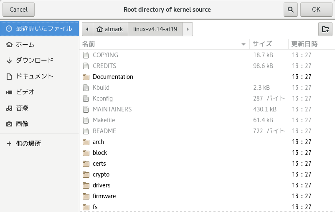The image size is (335, 212).
Task: Sort by the サイズ column header
Action: [269, 44]
